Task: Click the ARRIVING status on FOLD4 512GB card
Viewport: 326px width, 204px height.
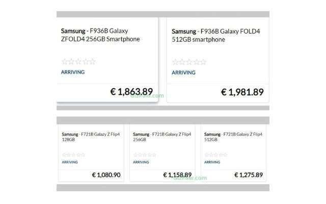Action: click(x=183, y=72)
